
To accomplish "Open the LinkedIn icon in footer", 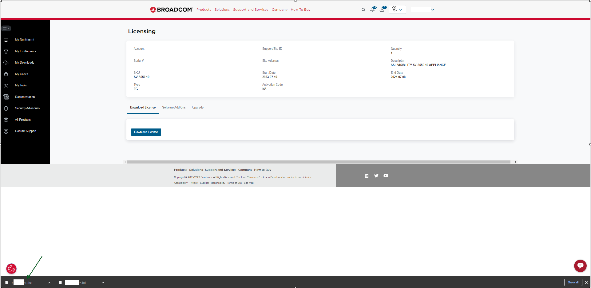I will pyautogui.click(x=367, y=176).
